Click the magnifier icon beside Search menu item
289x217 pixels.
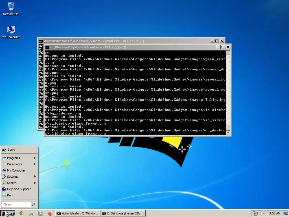coord(4,183)
